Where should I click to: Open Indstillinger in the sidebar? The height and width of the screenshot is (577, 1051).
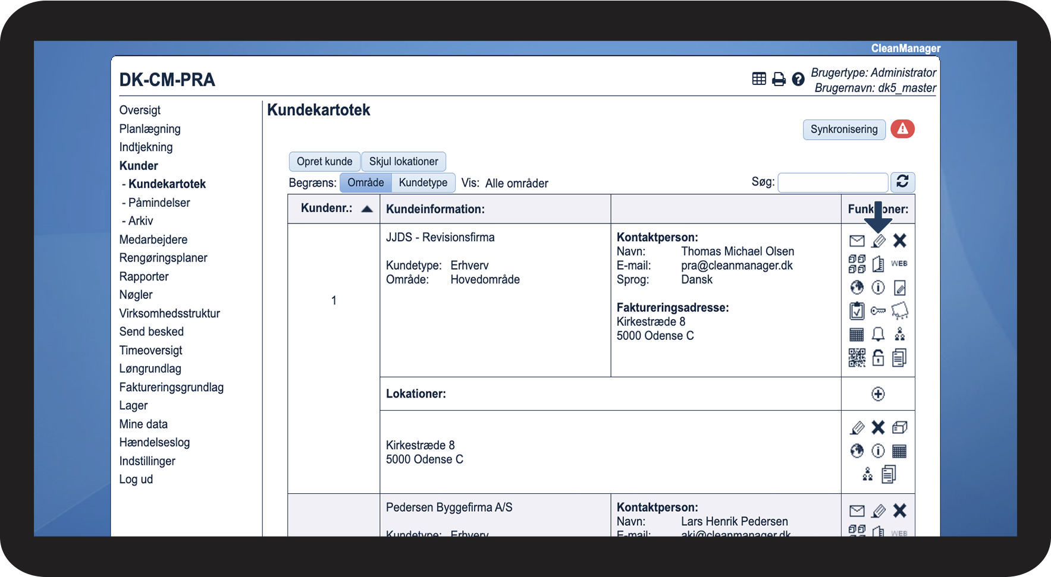tap(147, 461)
